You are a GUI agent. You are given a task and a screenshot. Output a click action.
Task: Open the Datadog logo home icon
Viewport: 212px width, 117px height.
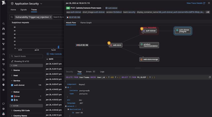(4, 3)
